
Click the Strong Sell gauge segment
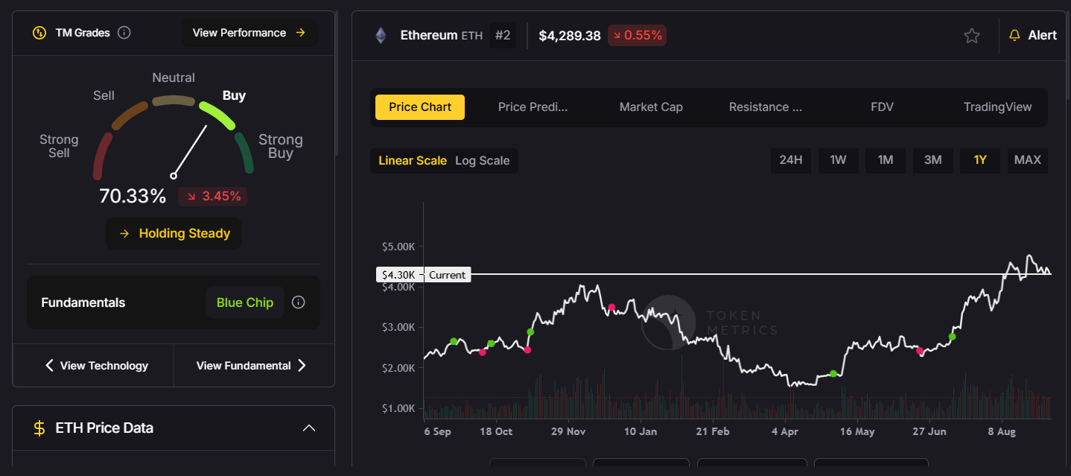click(103, 155)
